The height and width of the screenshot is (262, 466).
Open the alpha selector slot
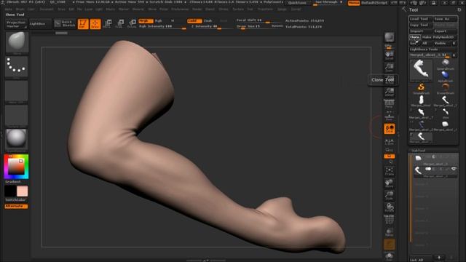pyautogui.click(x=17, y=92)
